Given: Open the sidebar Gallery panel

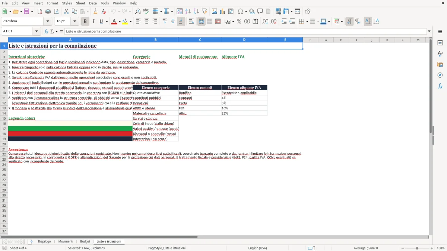Looking at the screenshot, I should [440, 64].
